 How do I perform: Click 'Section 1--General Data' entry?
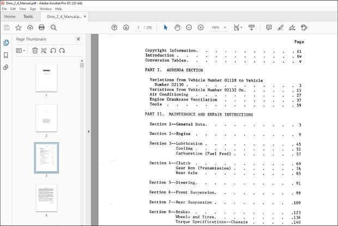(x=225, y=124)
